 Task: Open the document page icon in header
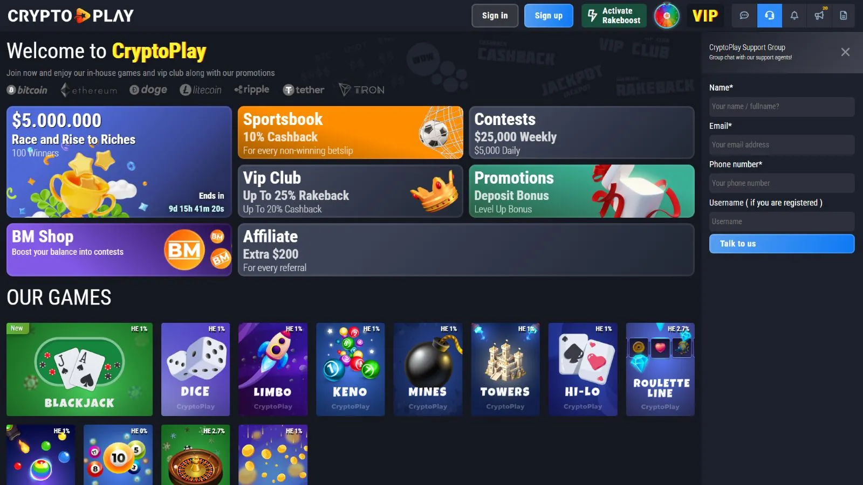click(844, 16)
